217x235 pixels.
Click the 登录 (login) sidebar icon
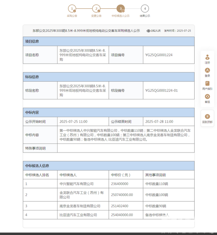point(207,70)
